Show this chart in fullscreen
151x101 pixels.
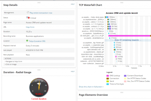tap(91, 87)
